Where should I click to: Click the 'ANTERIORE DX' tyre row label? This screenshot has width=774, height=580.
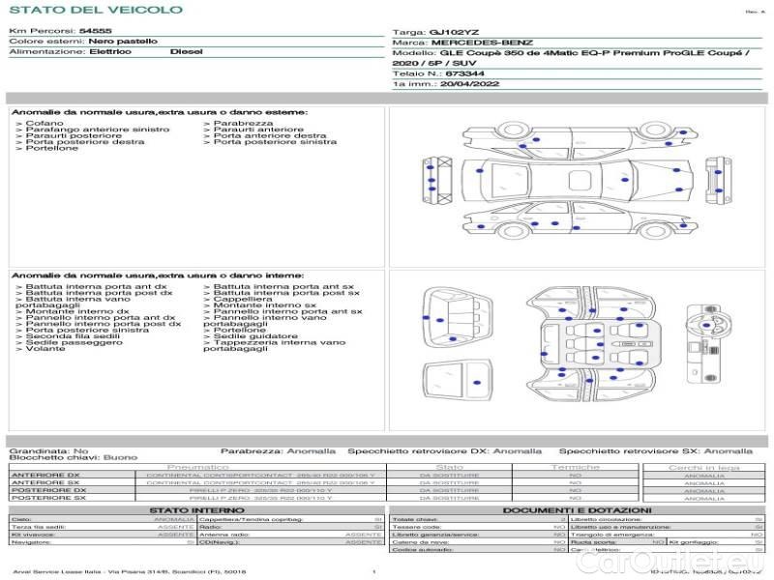(45, 475)
